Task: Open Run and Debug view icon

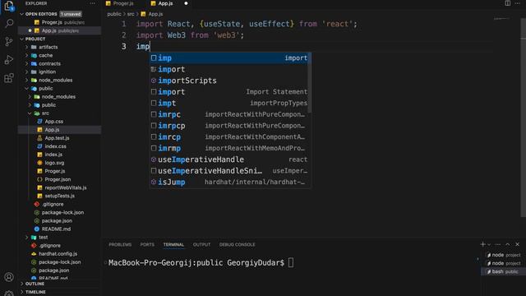Action: click(9, 60)
